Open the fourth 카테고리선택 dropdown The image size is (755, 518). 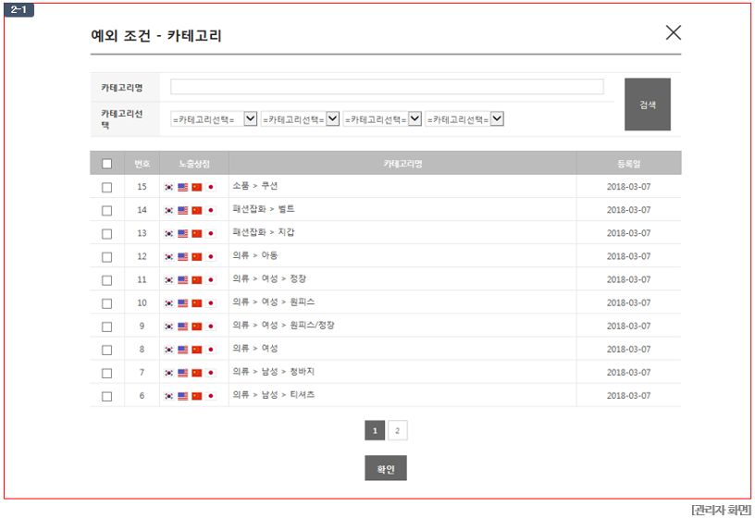pos(465,119)
